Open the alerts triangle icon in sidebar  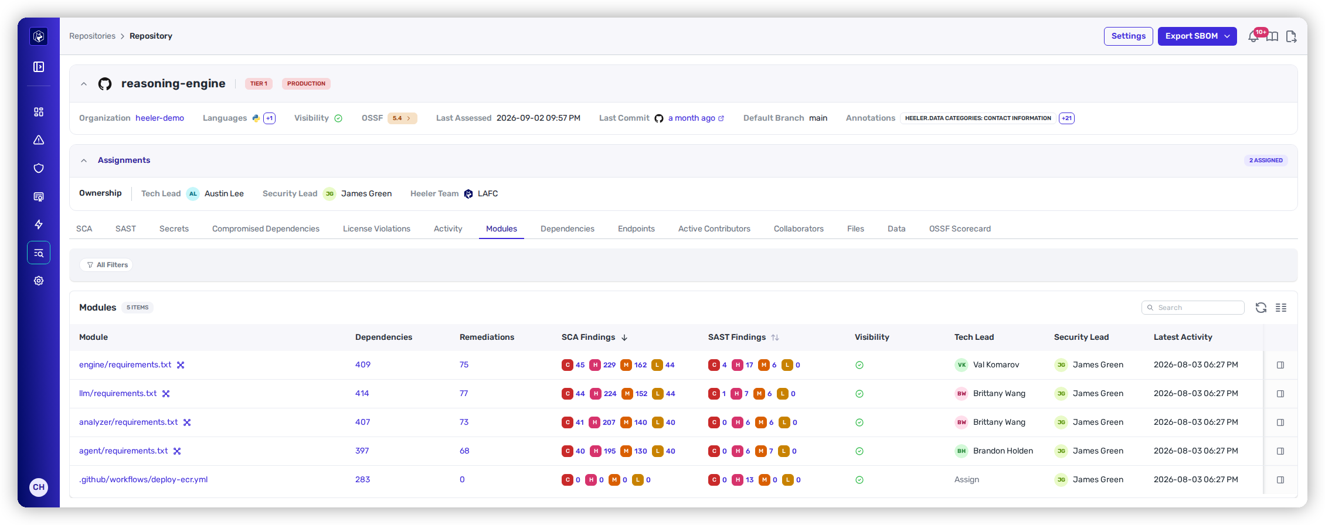tap(39, 140)
